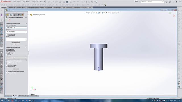
Task: Go to Previous View
Action: [92, 12]
